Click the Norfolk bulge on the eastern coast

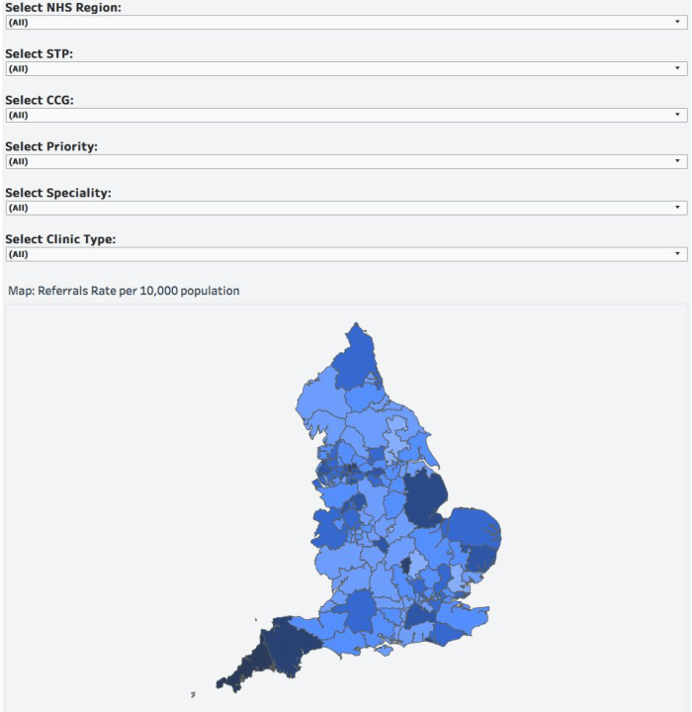[473, 529]
